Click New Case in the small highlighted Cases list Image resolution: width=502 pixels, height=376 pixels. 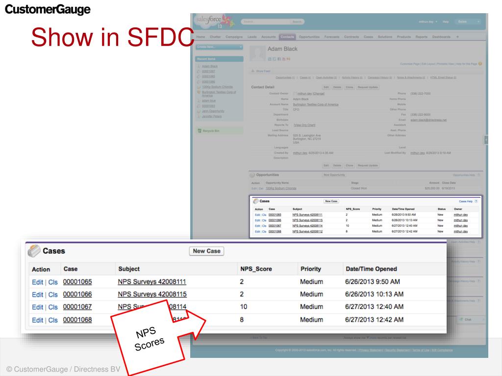click(x=331, y=201)
